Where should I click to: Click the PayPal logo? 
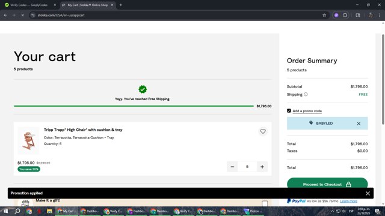tap(297, 201)
